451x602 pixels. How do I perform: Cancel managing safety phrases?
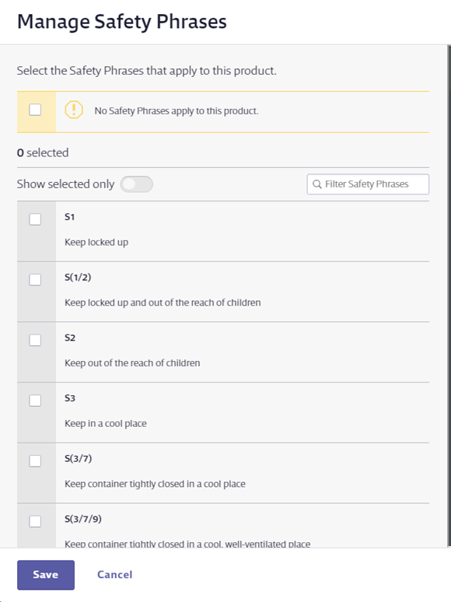click(115, 575)
